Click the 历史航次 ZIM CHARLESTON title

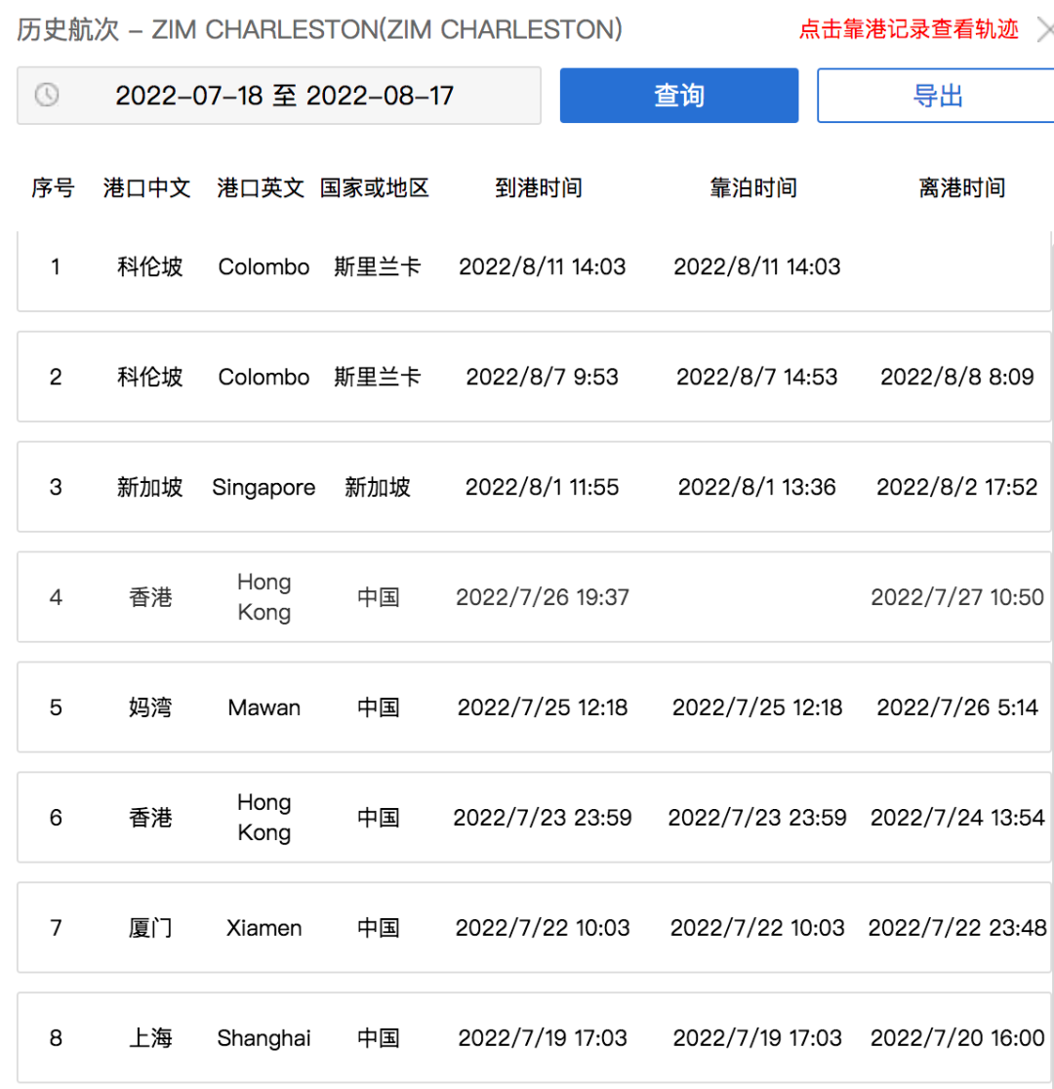point(317,29)
